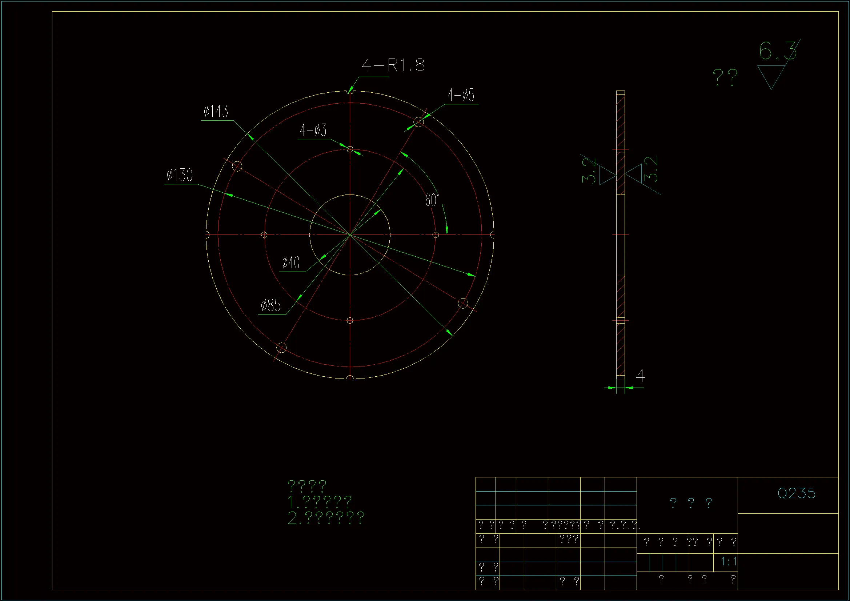Select the Q235 material text in title block
The image size is (850, 601).
point(796,493)
